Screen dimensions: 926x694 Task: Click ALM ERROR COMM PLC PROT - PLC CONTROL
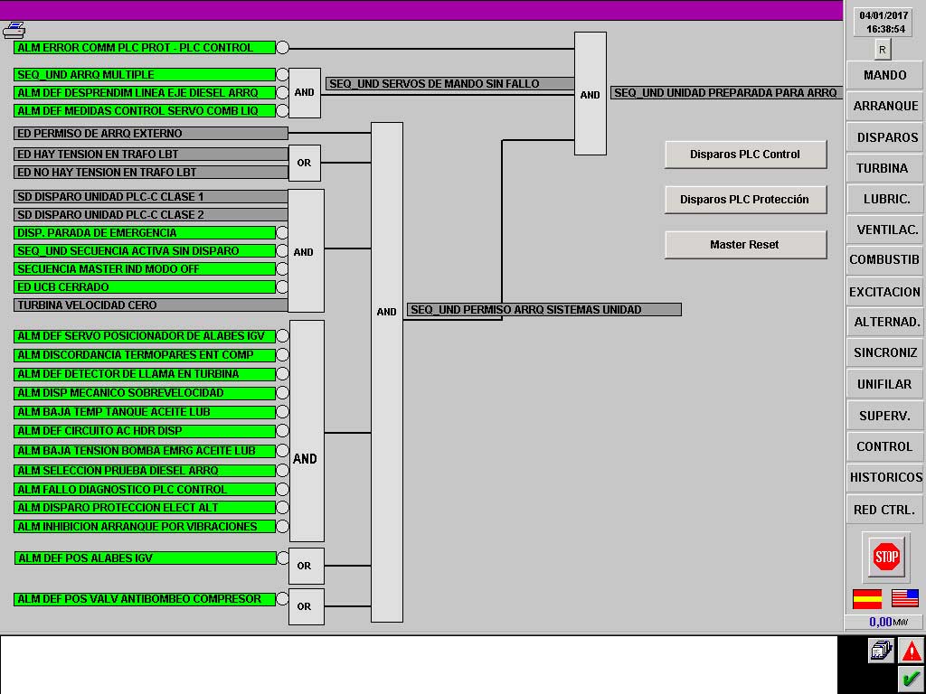click(145, 48)
